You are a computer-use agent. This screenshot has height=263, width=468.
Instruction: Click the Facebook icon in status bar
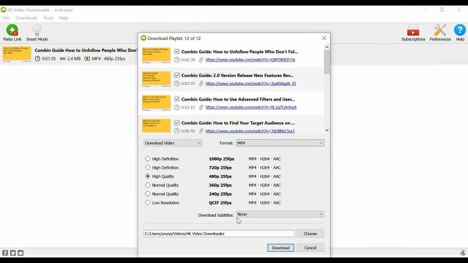tap(5, 253)
